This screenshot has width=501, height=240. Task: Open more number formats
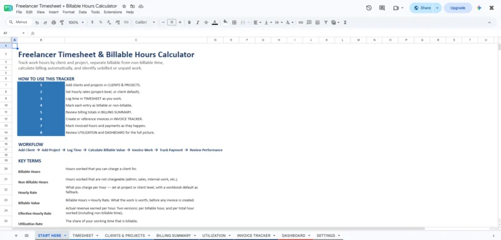pyautogui.click(x=126, y=23)
